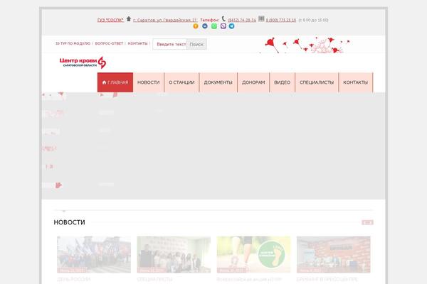Open the news thumbnail with flags crowd

[94, 254]
